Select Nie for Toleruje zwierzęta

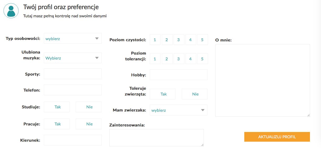pos(195,94)
